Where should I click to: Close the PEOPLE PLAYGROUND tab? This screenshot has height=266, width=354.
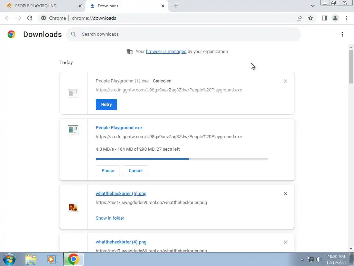tap(80, 6)
